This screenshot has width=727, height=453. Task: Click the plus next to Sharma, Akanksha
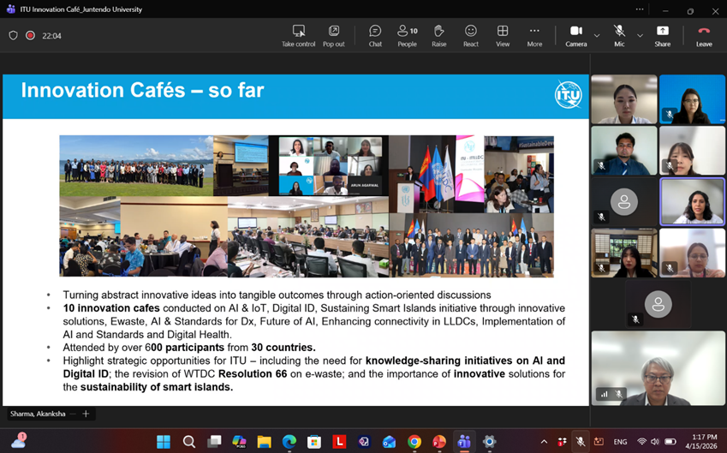86,414
